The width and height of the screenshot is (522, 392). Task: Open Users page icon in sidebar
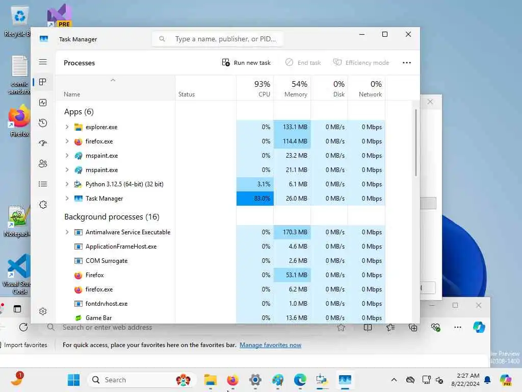pos(43,164)
